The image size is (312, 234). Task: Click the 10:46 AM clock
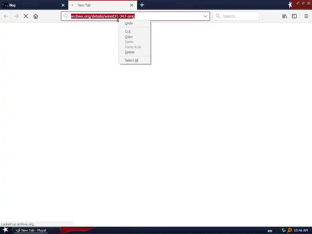click(301, 230)
